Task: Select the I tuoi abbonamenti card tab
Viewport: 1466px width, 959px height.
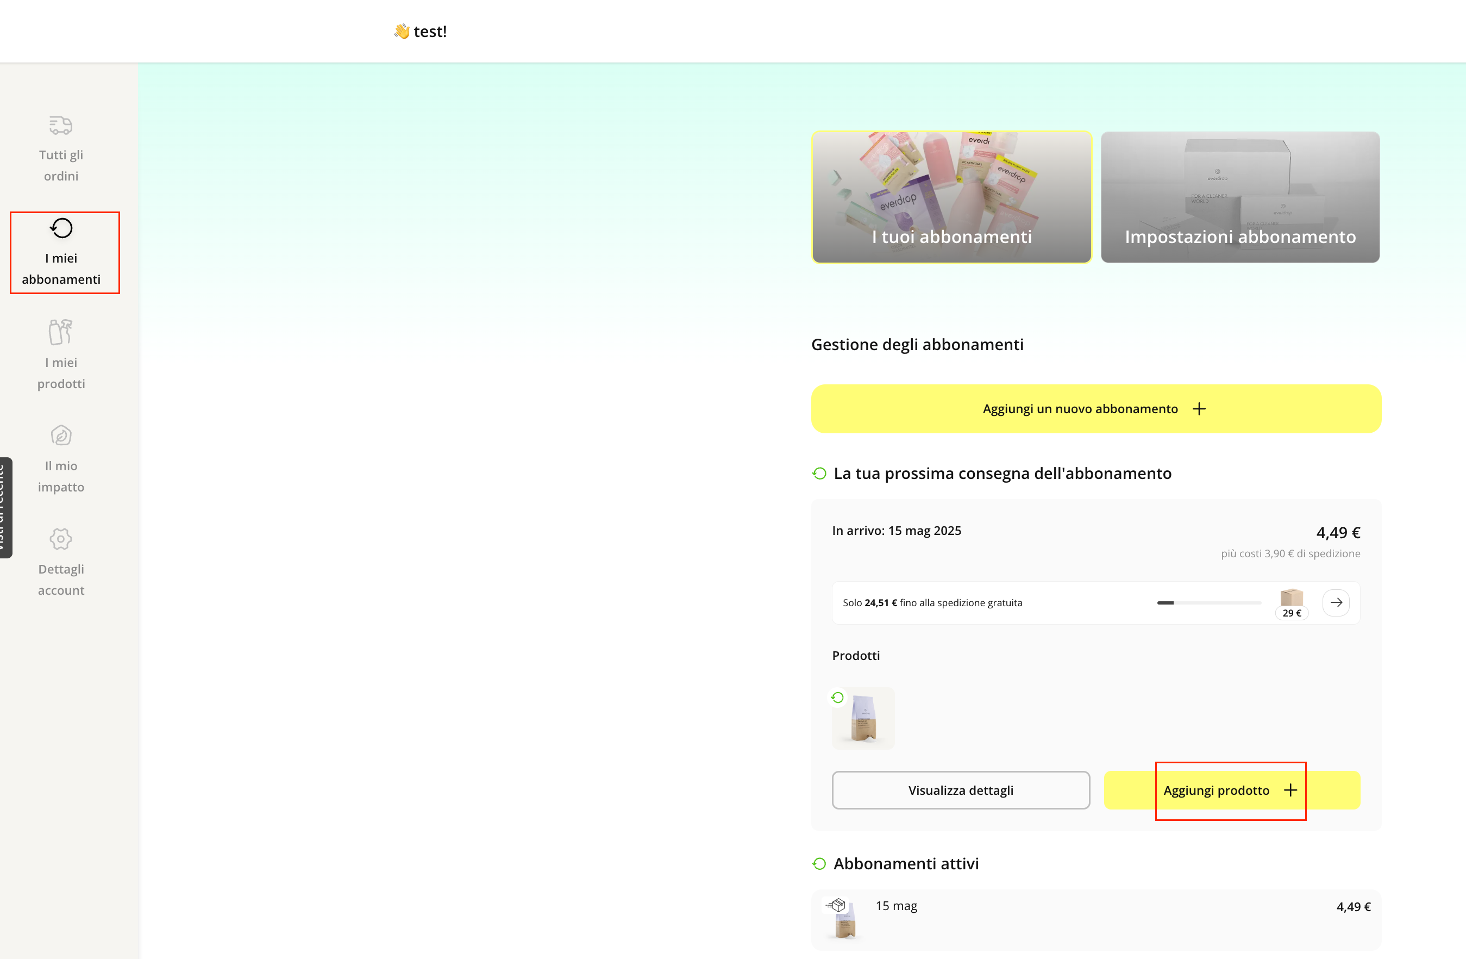Action: coord(951,197)
